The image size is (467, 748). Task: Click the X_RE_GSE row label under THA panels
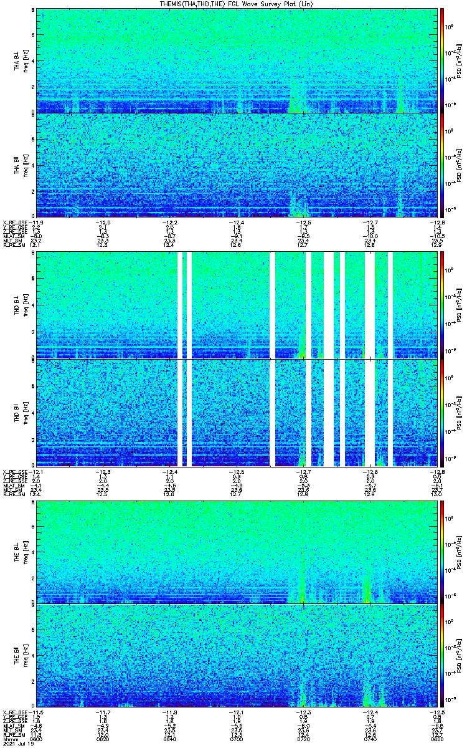point(17,223)
